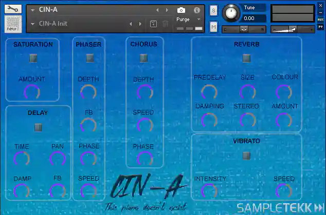The width and height of the screenshot is (326, 215).
Task: Expand the CIN-A Init snapshot dropdown
Action: pyautogui.click(x=32, y=24)
